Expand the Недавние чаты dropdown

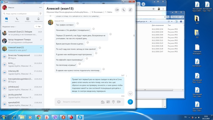(9, 26)
